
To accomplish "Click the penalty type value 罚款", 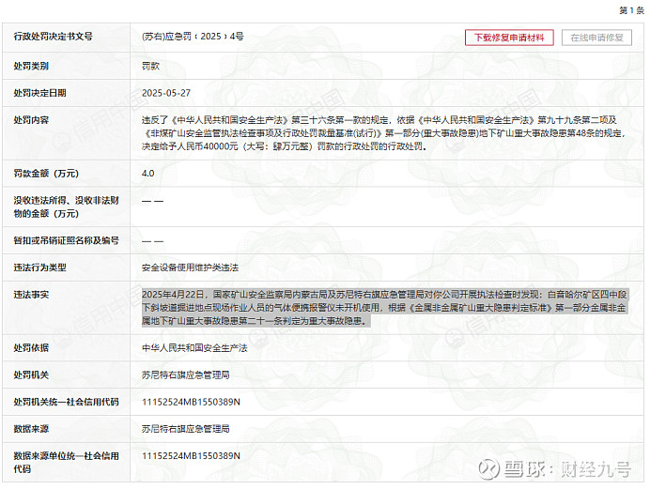I will (x=150, y=66).
